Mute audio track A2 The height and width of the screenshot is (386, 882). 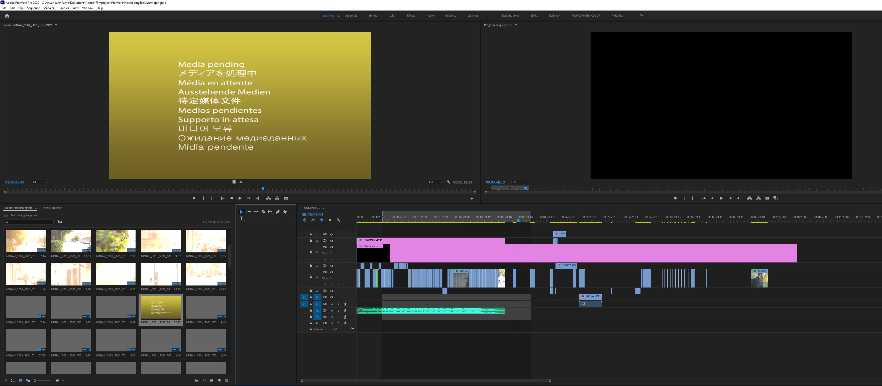332,311
